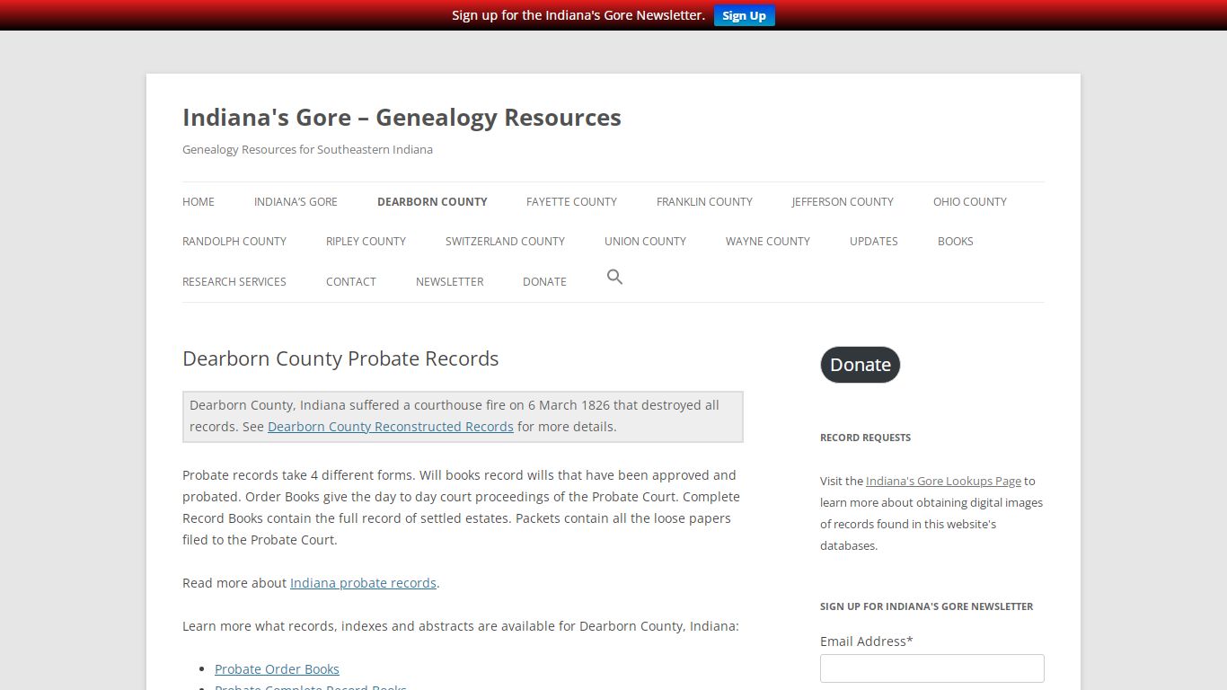Screen dimensions: 1227x690
Task: Open Switzerland County menu item
Action: (505, 242)
